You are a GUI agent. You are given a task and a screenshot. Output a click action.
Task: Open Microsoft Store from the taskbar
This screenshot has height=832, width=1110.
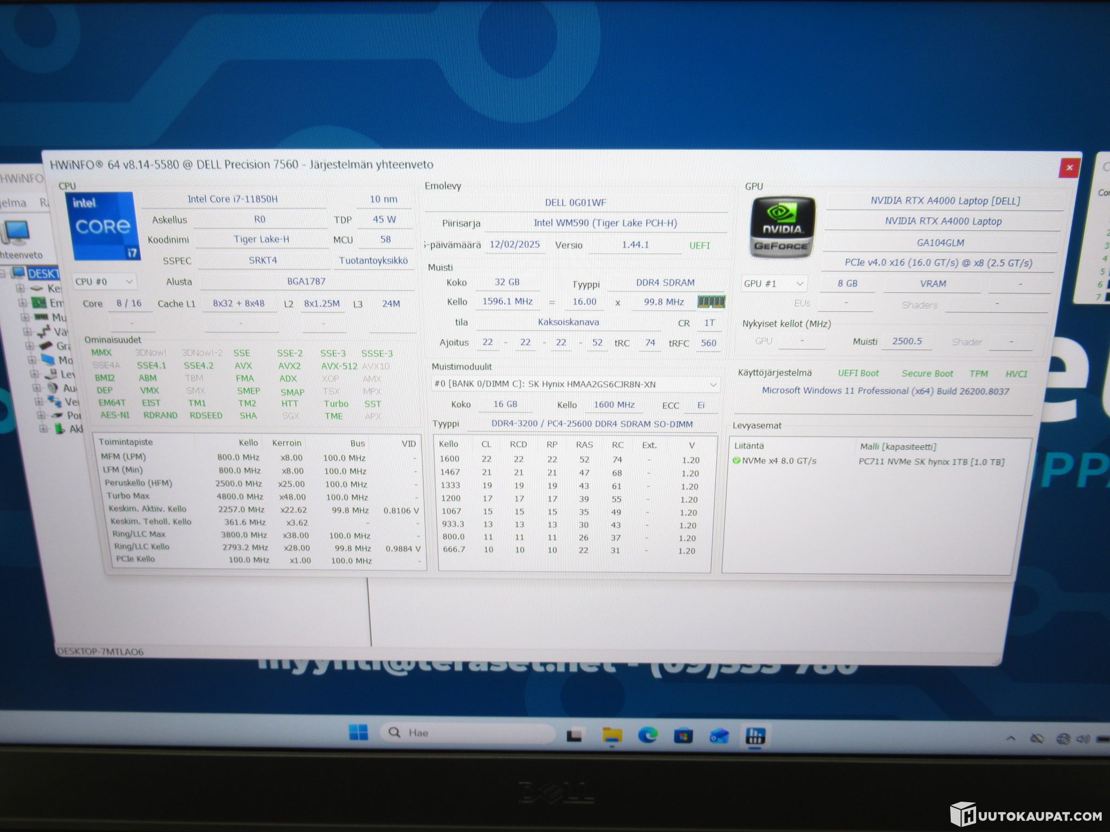tap(683, 736)
